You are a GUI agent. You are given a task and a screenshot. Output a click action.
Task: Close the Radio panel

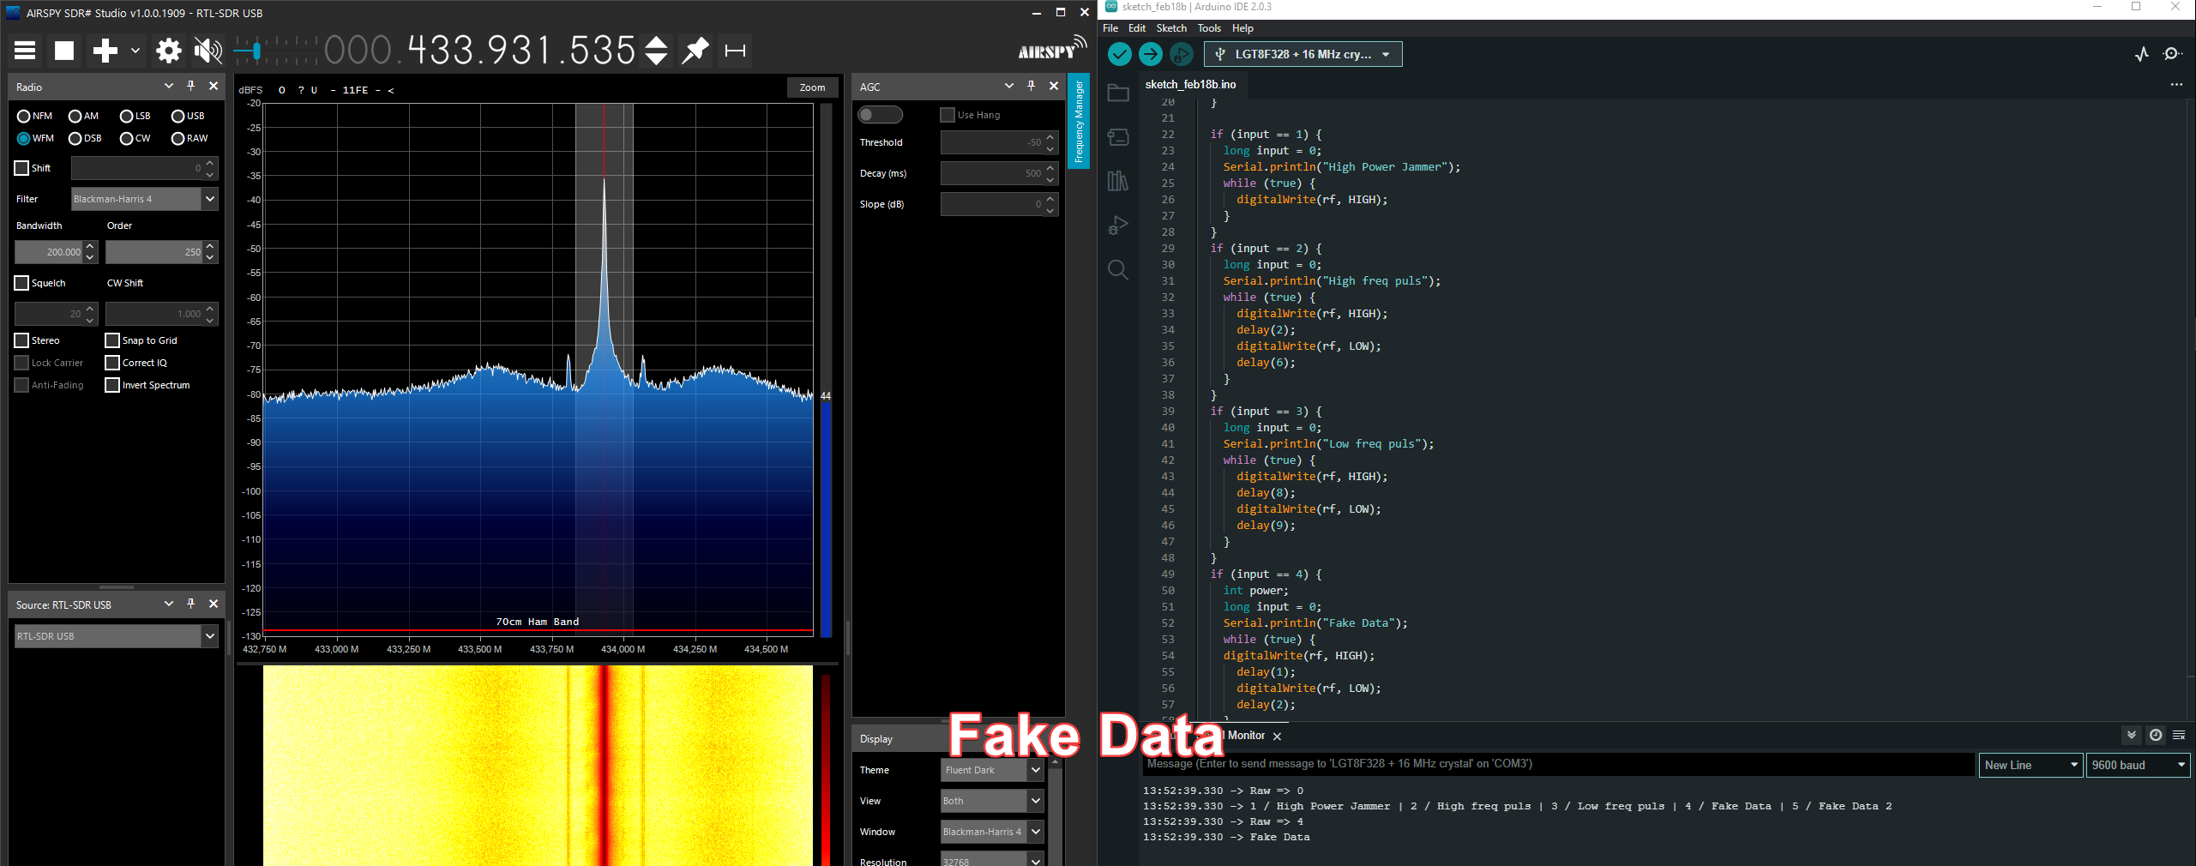coord(214,87)
